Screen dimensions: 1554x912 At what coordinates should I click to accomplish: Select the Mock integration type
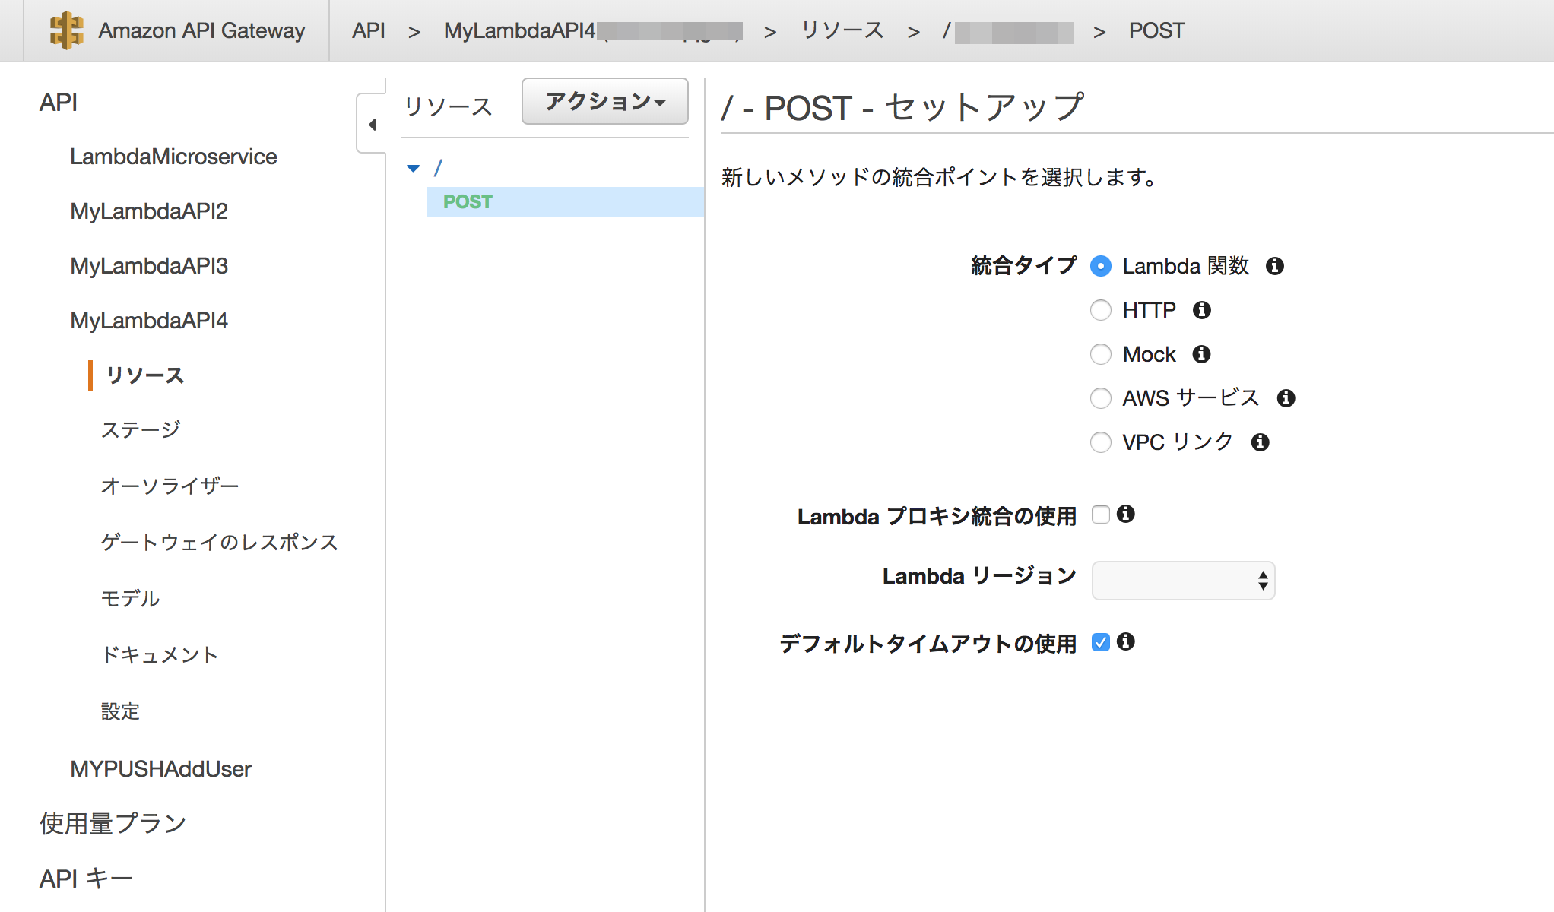1101,354
